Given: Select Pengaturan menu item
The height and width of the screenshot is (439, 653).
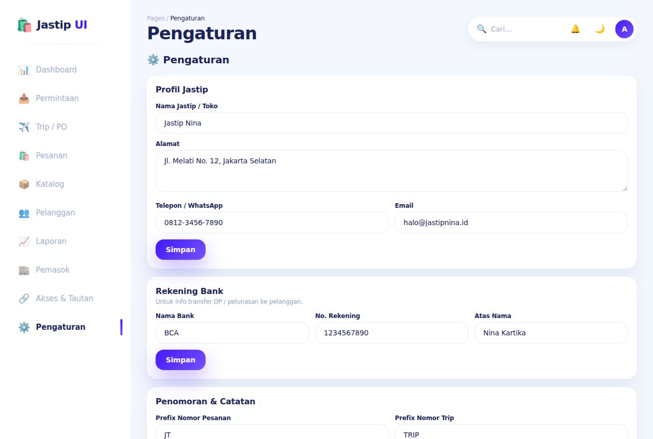Looking at the screenshot, I should tap(65, 327).
